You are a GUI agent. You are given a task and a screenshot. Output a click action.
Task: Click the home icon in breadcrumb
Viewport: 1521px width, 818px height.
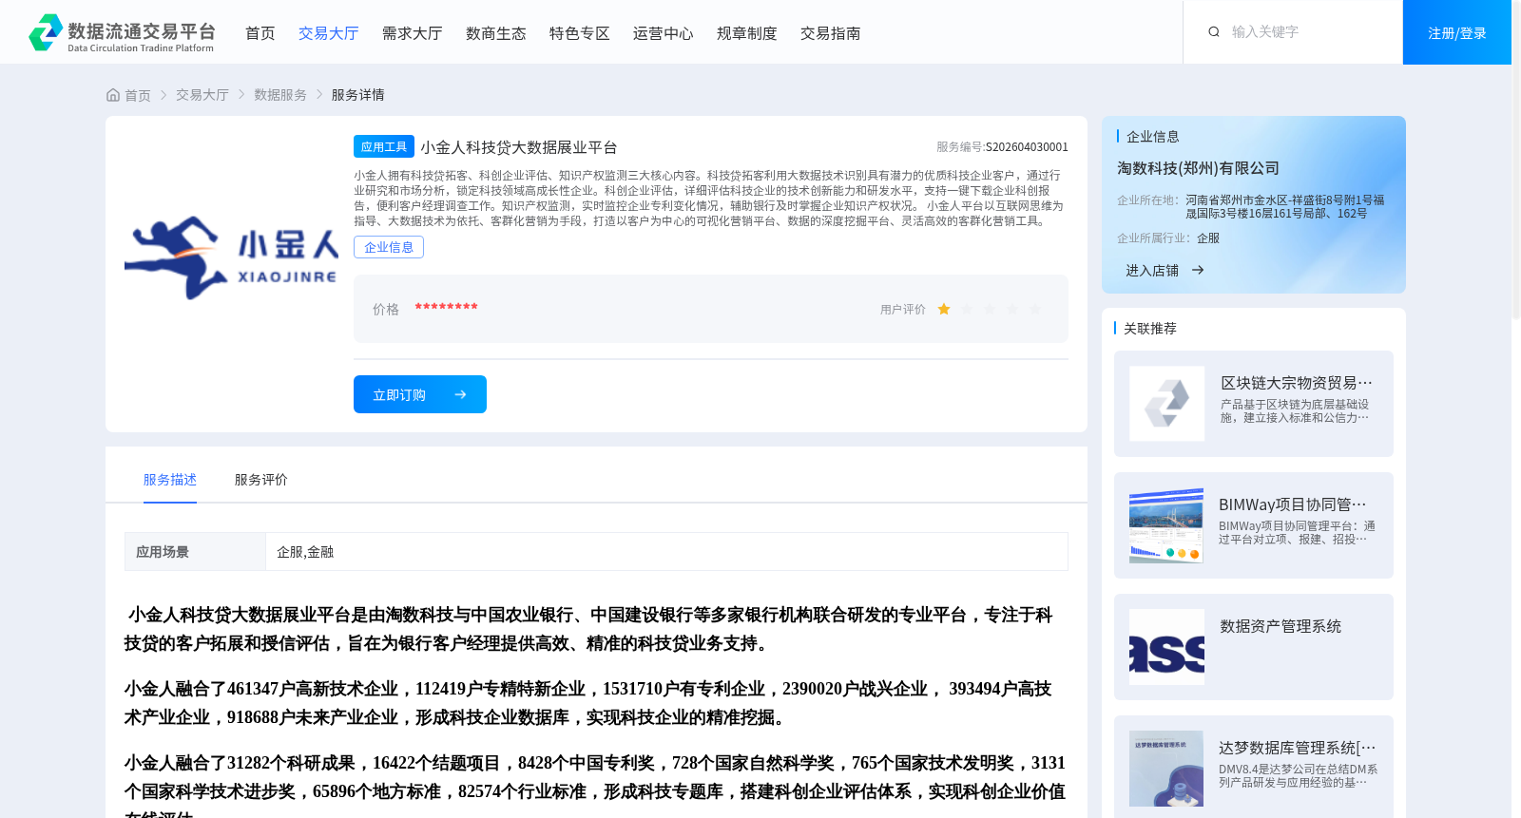coord(113,95)
